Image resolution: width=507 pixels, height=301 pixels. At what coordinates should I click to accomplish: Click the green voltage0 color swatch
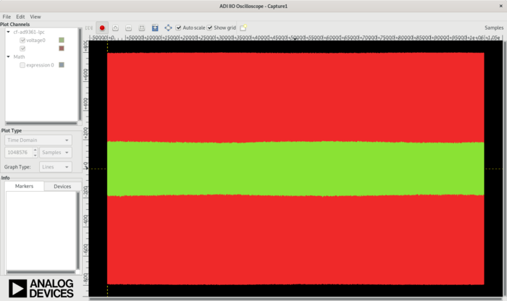62,41
